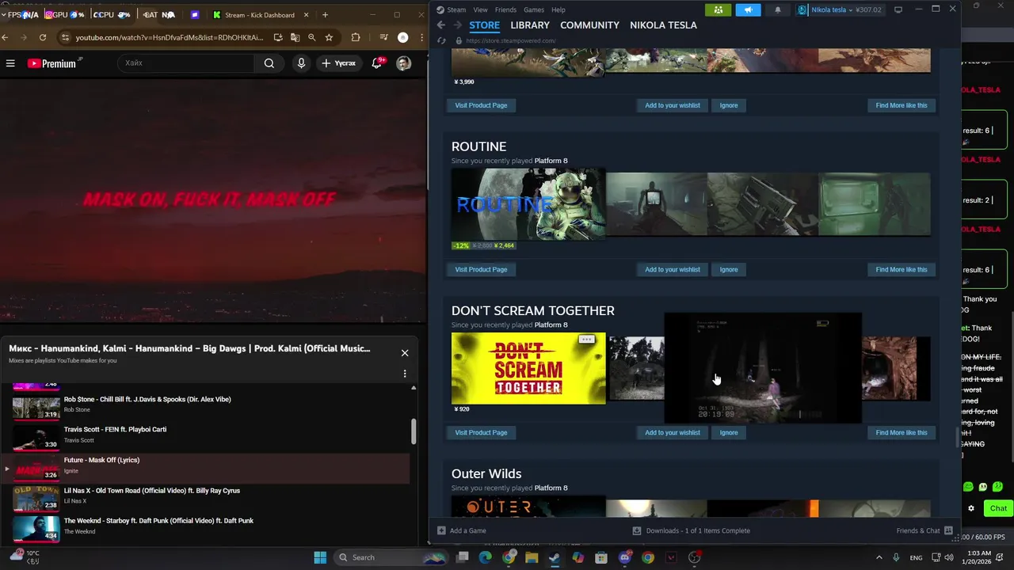1014x570 pixels.
Task: Open Steam from Windows taskbar
Action: [x=555, y=557]
